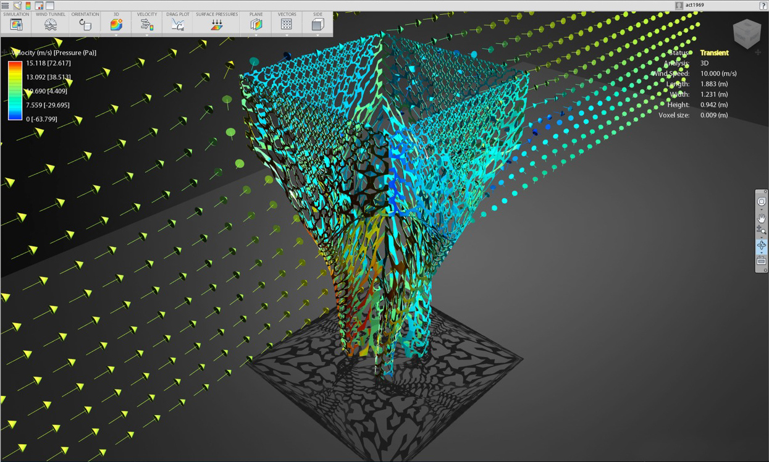Expand the Velocity dropdown arrow
The height and width of the screenshot is (462, 769).
[x=147, y=35]
